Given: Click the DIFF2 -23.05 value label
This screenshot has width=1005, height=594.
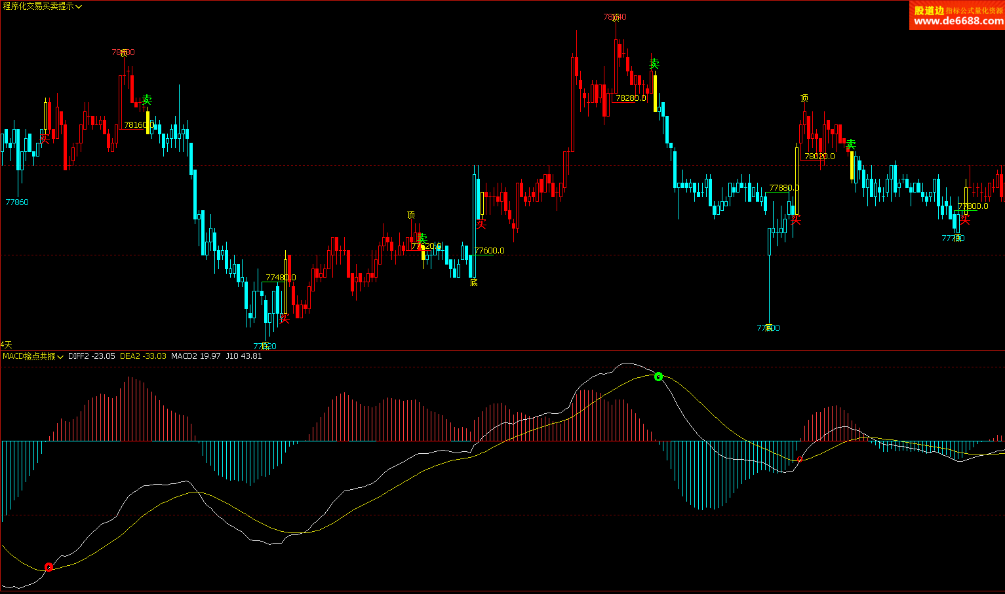Looking at the screenshot, I should coord(92,356).
